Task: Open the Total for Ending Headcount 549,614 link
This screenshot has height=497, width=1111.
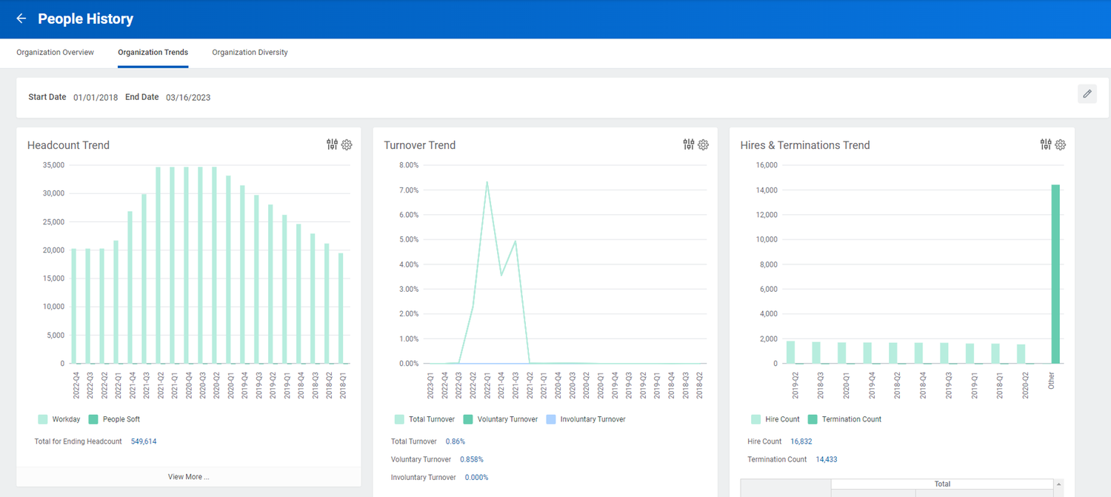Action: pyautogui.click(x=144, y=441)
